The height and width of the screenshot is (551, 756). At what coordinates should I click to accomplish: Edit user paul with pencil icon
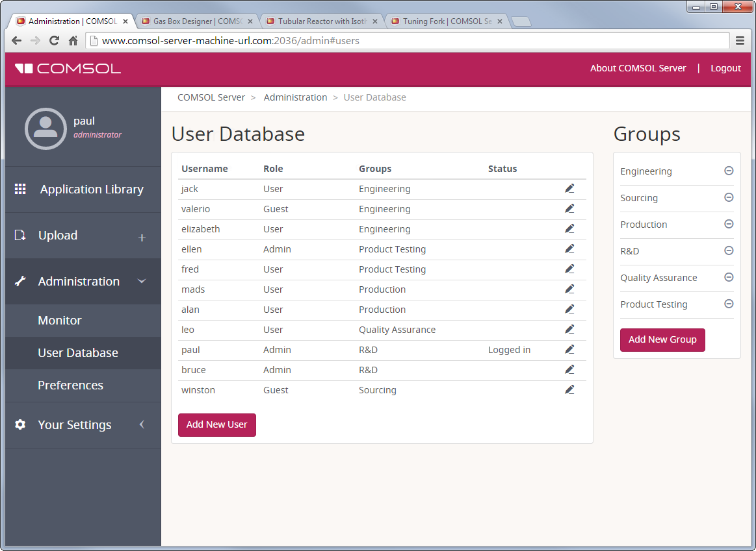569,350
